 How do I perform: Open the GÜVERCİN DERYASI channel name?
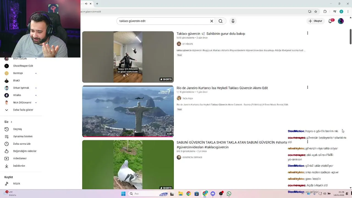(x=192, y=157)
